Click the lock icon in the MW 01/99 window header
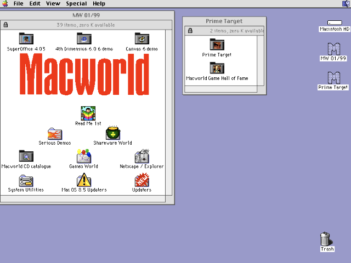 [x=5, y=25]
